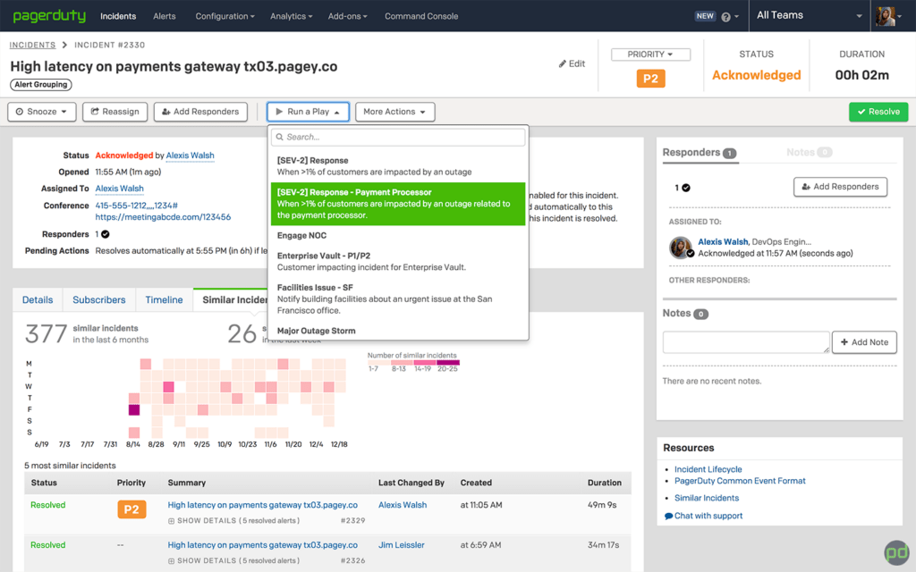Click the Alert Grouping tag
Viewport: 916px width, 572px height.
pyautogui.click(x=41, y=85)
